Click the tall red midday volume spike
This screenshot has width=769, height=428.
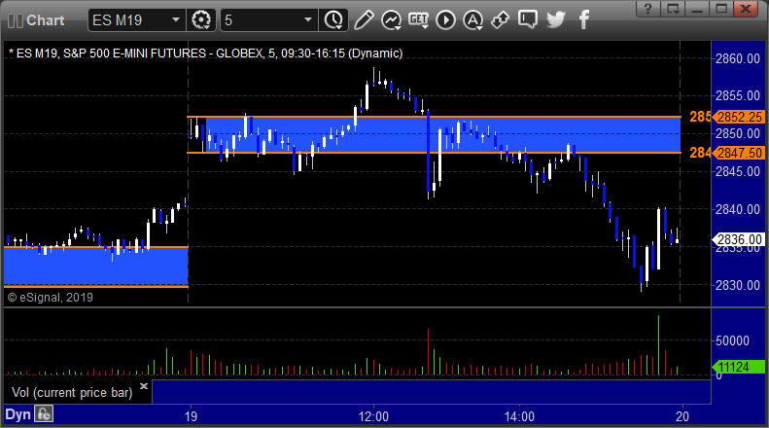pyautogui.click(x=428, y=352)
